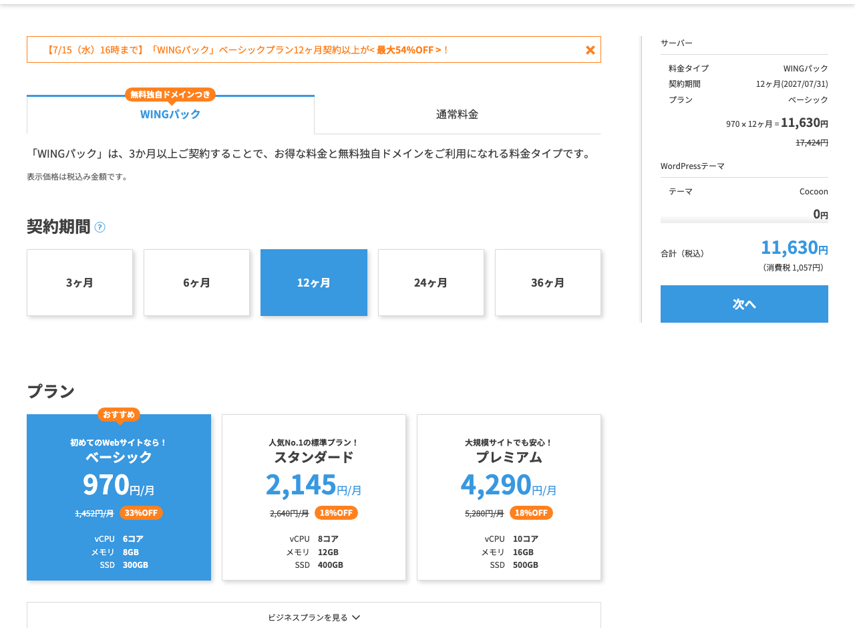Click the 消費税 1,057円 text

pyautogui.click(x=793, y=267)
